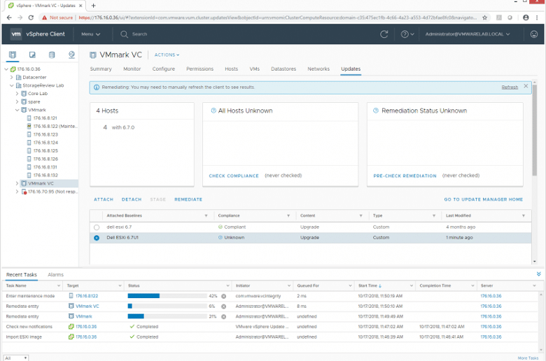
Task: Open filter on Last Modified column
Action: 524,216
